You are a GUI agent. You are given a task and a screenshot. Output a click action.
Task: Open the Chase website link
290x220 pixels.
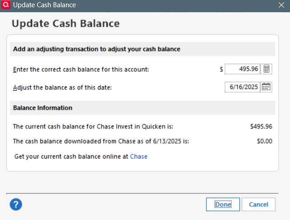pyautogui.click(x=138, y=156)
